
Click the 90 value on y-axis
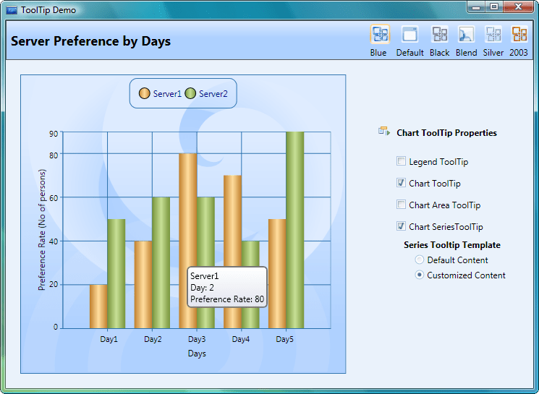coord(54,134)
